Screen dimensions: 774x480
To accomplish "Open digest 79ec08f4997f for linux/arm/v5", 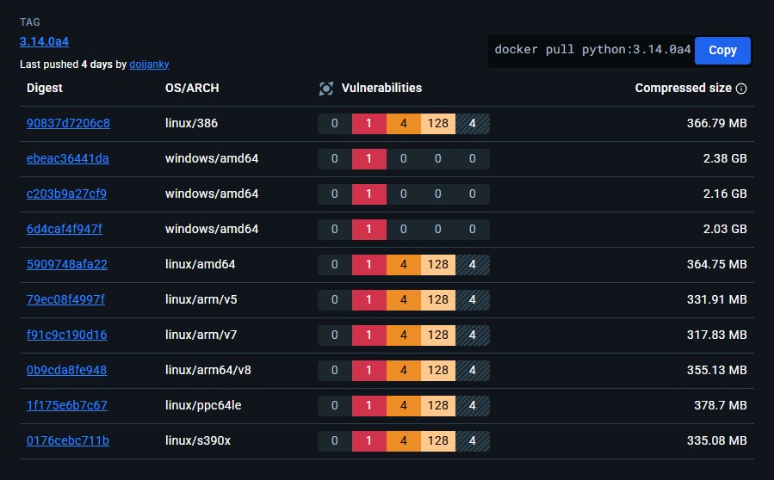I will pyautogui.click(x=65, y=299).
